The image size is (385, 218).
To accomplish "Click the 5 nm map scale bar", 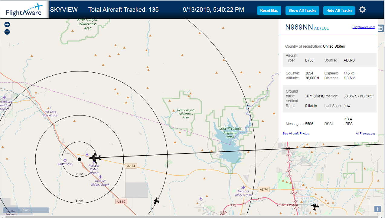I will point(26,210).
